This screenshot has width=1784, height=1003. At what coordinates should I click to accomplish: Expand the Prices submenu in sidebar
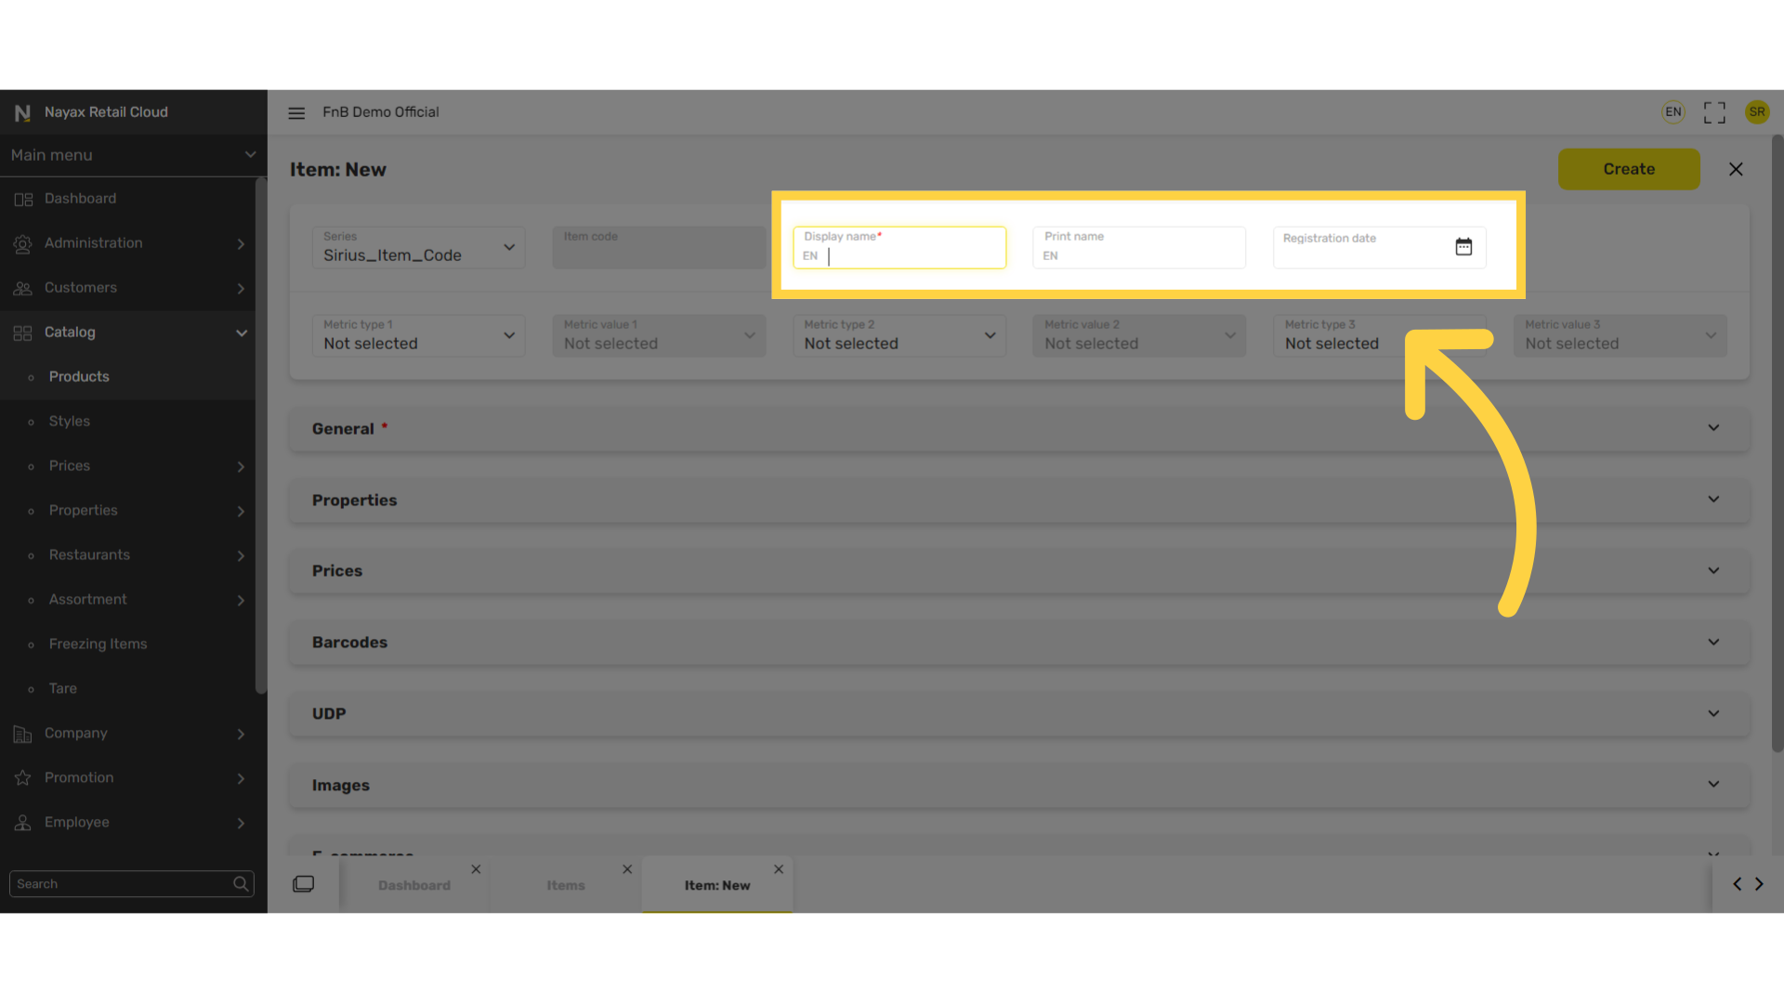click(x=241, y=466)
